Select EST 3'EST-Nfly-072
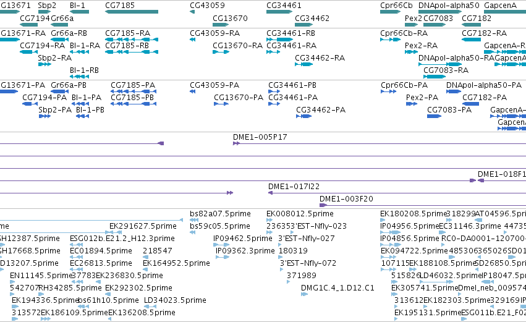The height and width of the screenshot is (322, 526). tap(308, 264)
